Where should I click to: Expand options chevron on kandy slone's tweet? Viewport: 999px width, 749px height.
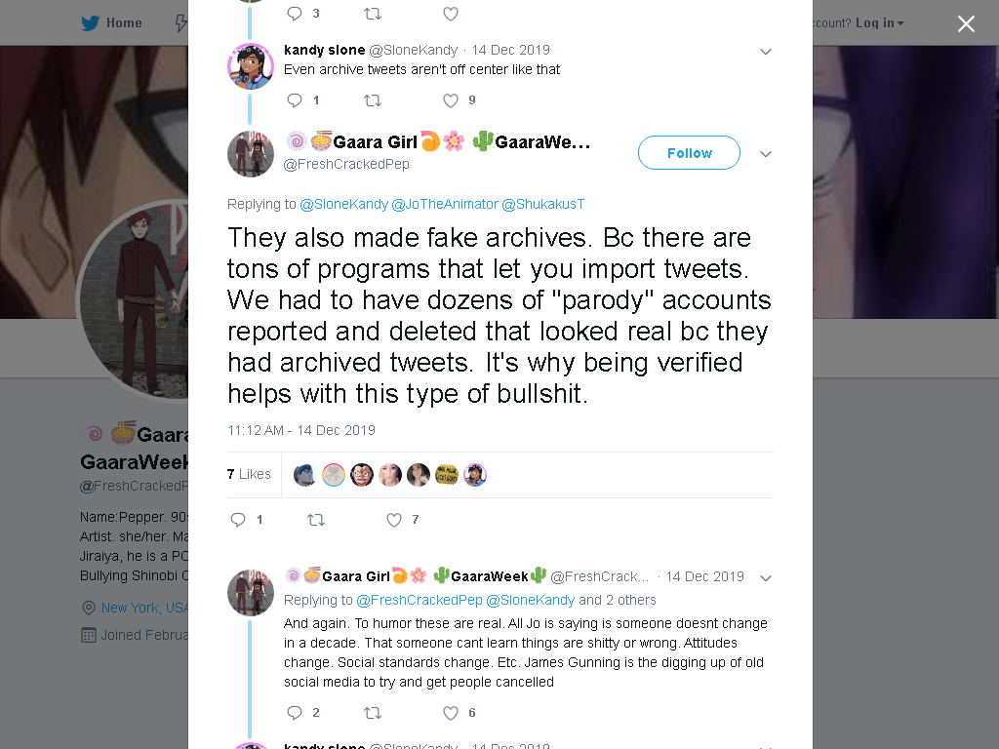point(766,52)
